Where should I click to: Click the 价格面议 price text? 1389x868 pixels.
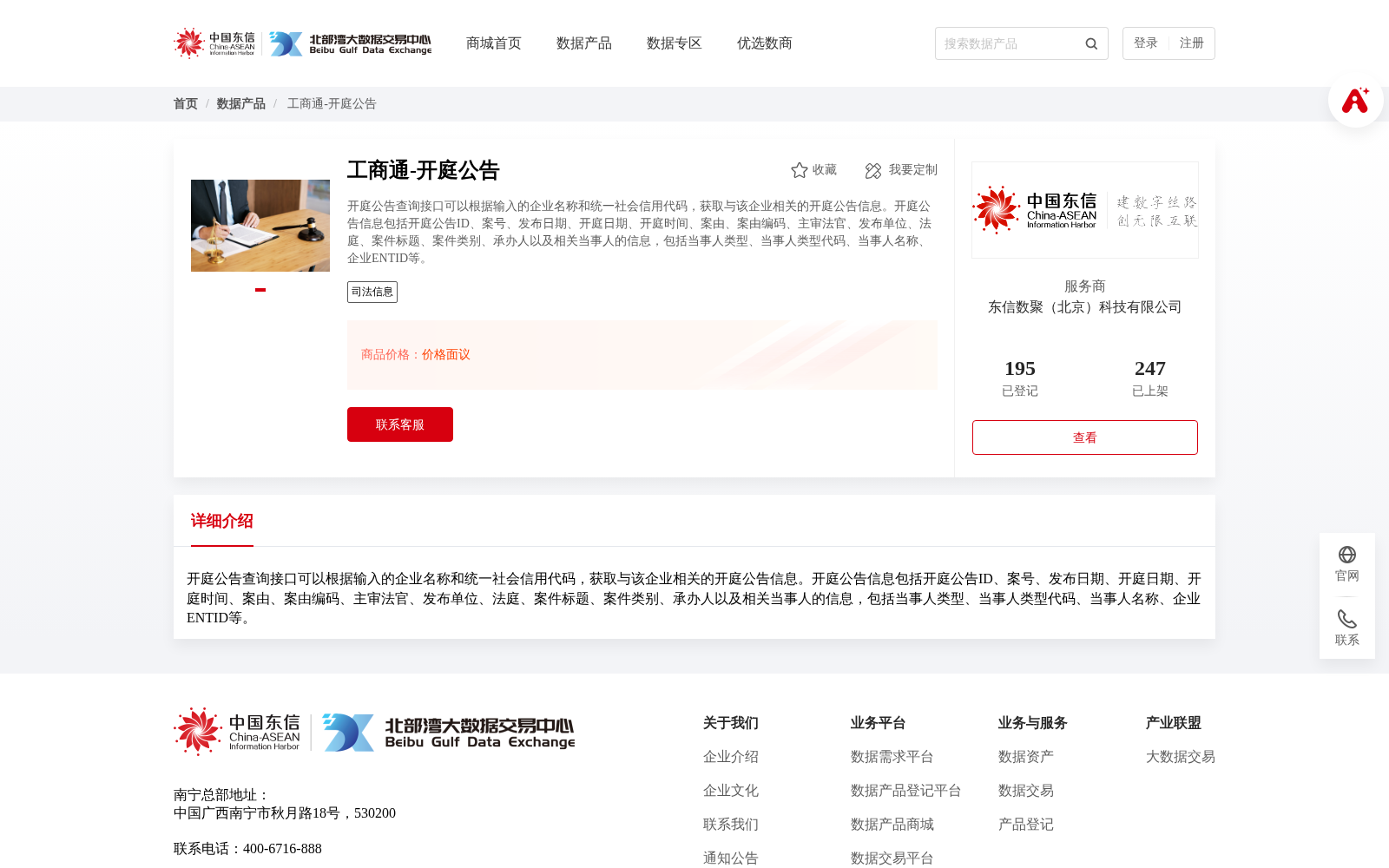click(x=446, y=355)
